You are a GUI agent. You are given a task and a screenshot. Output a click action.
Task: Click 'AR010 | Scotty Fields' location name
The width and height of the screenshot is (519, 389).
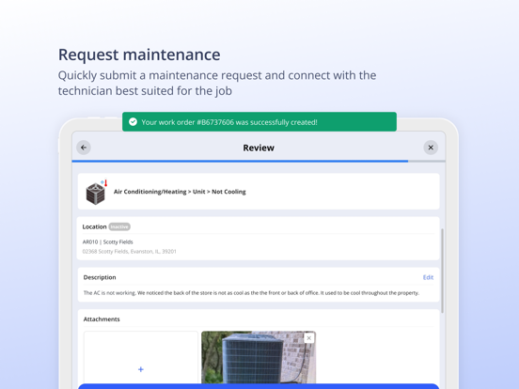coord(107,241)
